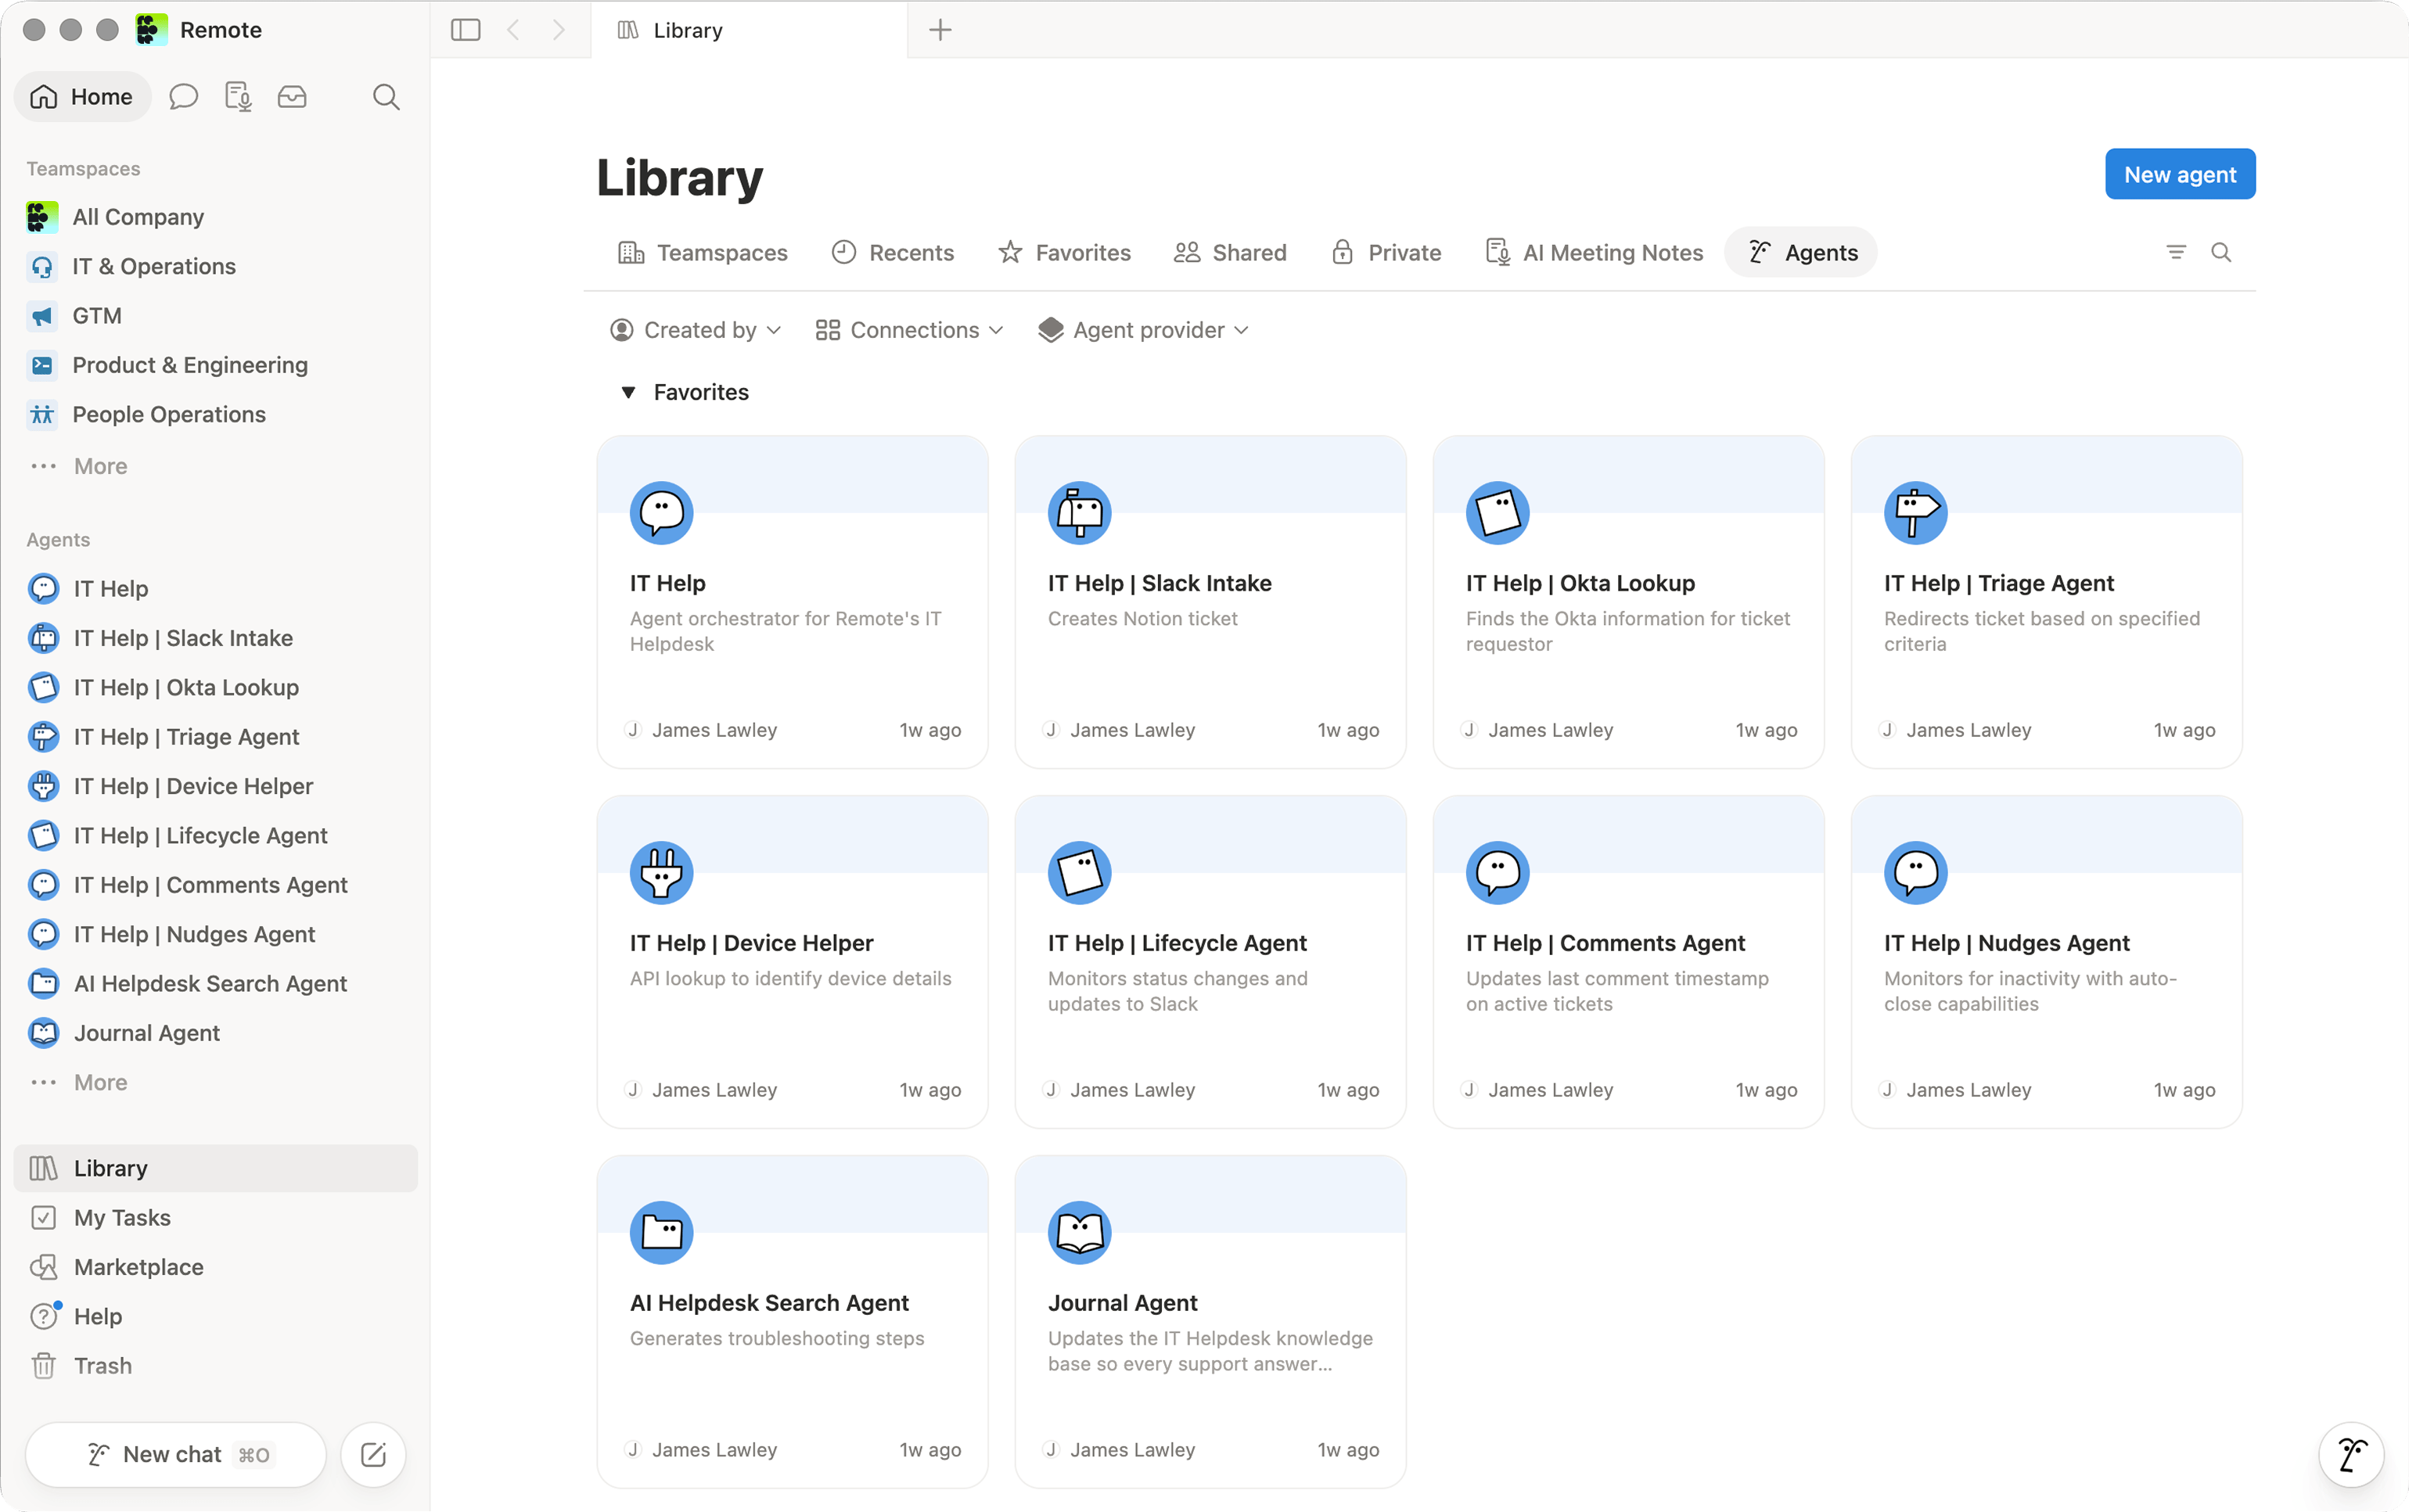Switch to the Recents tab
Screen dimensions: 2409x1512
pyautogui.click(x=893, y=252)
